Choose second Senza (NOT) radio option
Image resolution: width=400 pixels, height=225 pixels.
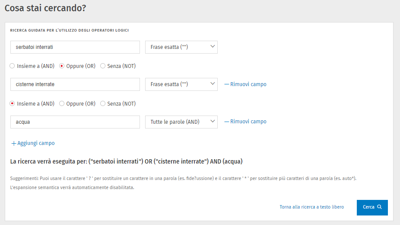pos(103,104)
